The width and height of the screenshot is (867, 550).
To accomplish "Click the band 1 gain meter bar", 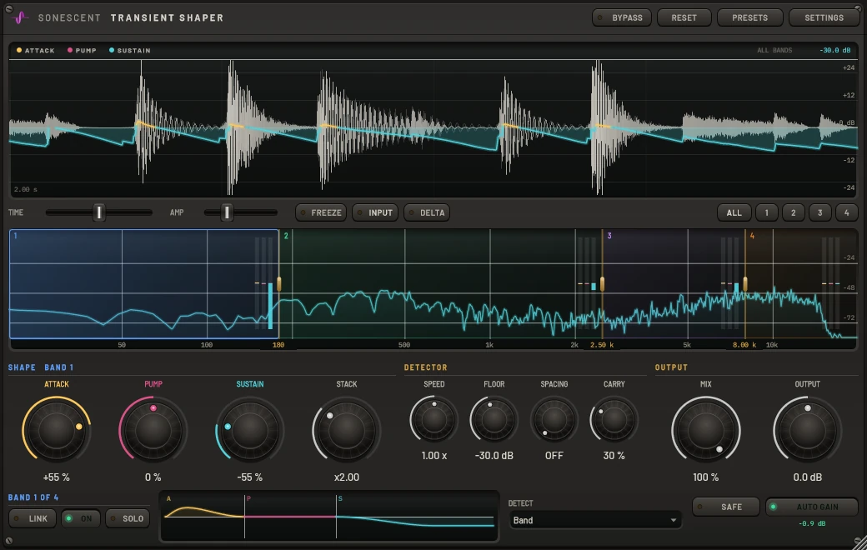I will pyautogui.click(x=270, y=306).
